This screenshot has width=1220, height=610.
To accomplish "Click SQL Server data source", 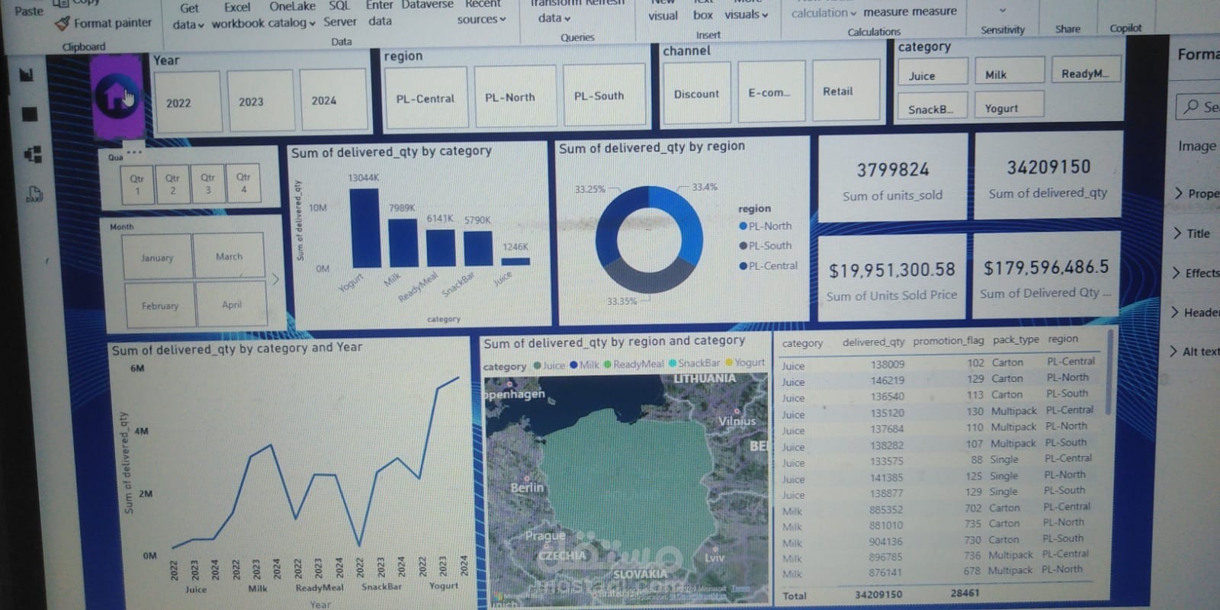I will tap(339, 14).
